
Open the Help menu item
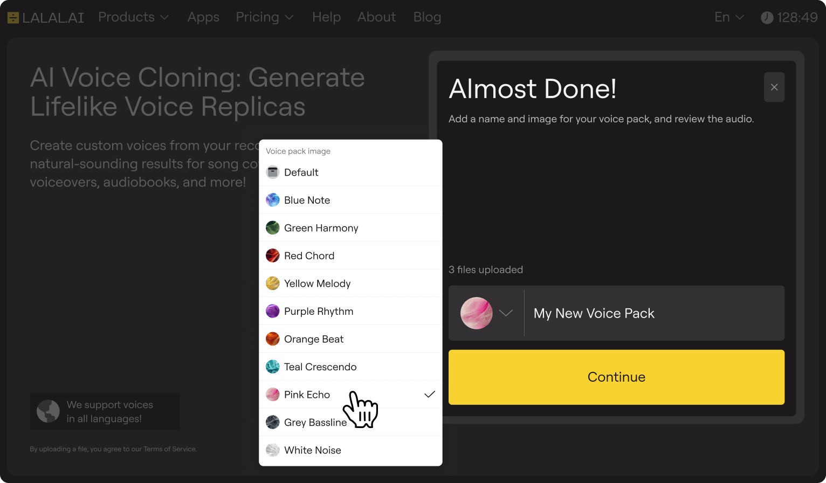(326, 17)
